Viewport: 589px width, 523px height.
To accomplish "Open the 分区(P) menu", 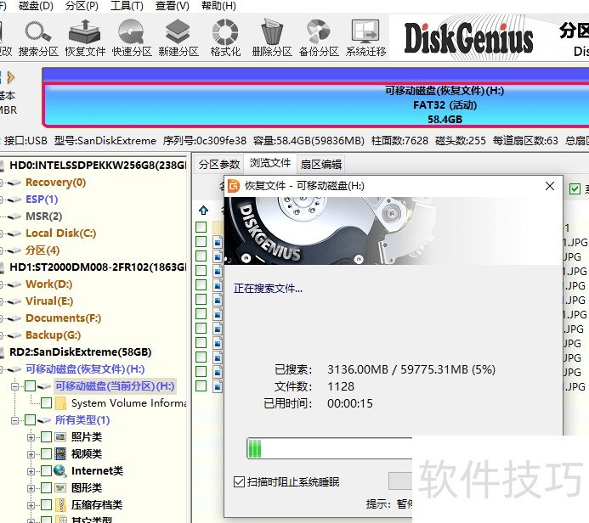I will click(x=82, y=6).
